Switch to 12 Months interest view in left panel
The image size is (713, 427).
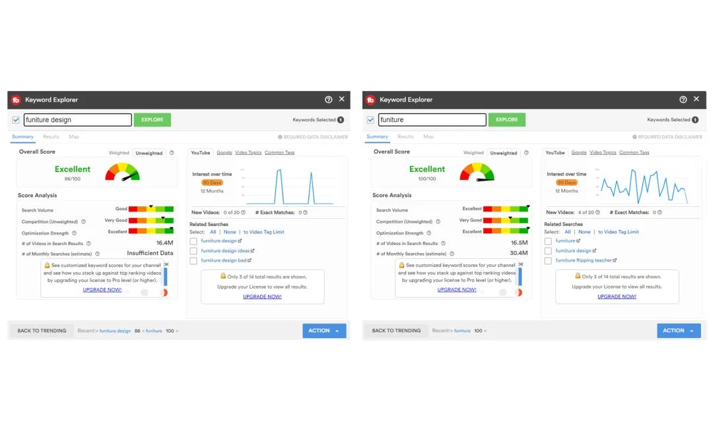coord(212,191)
